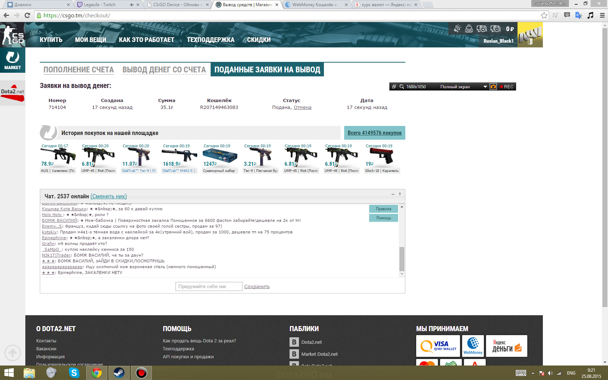Screen dimensions: 608x380
Task: Click the Ruslan_Black1 profile name
Action: click(x=498, y=41)
